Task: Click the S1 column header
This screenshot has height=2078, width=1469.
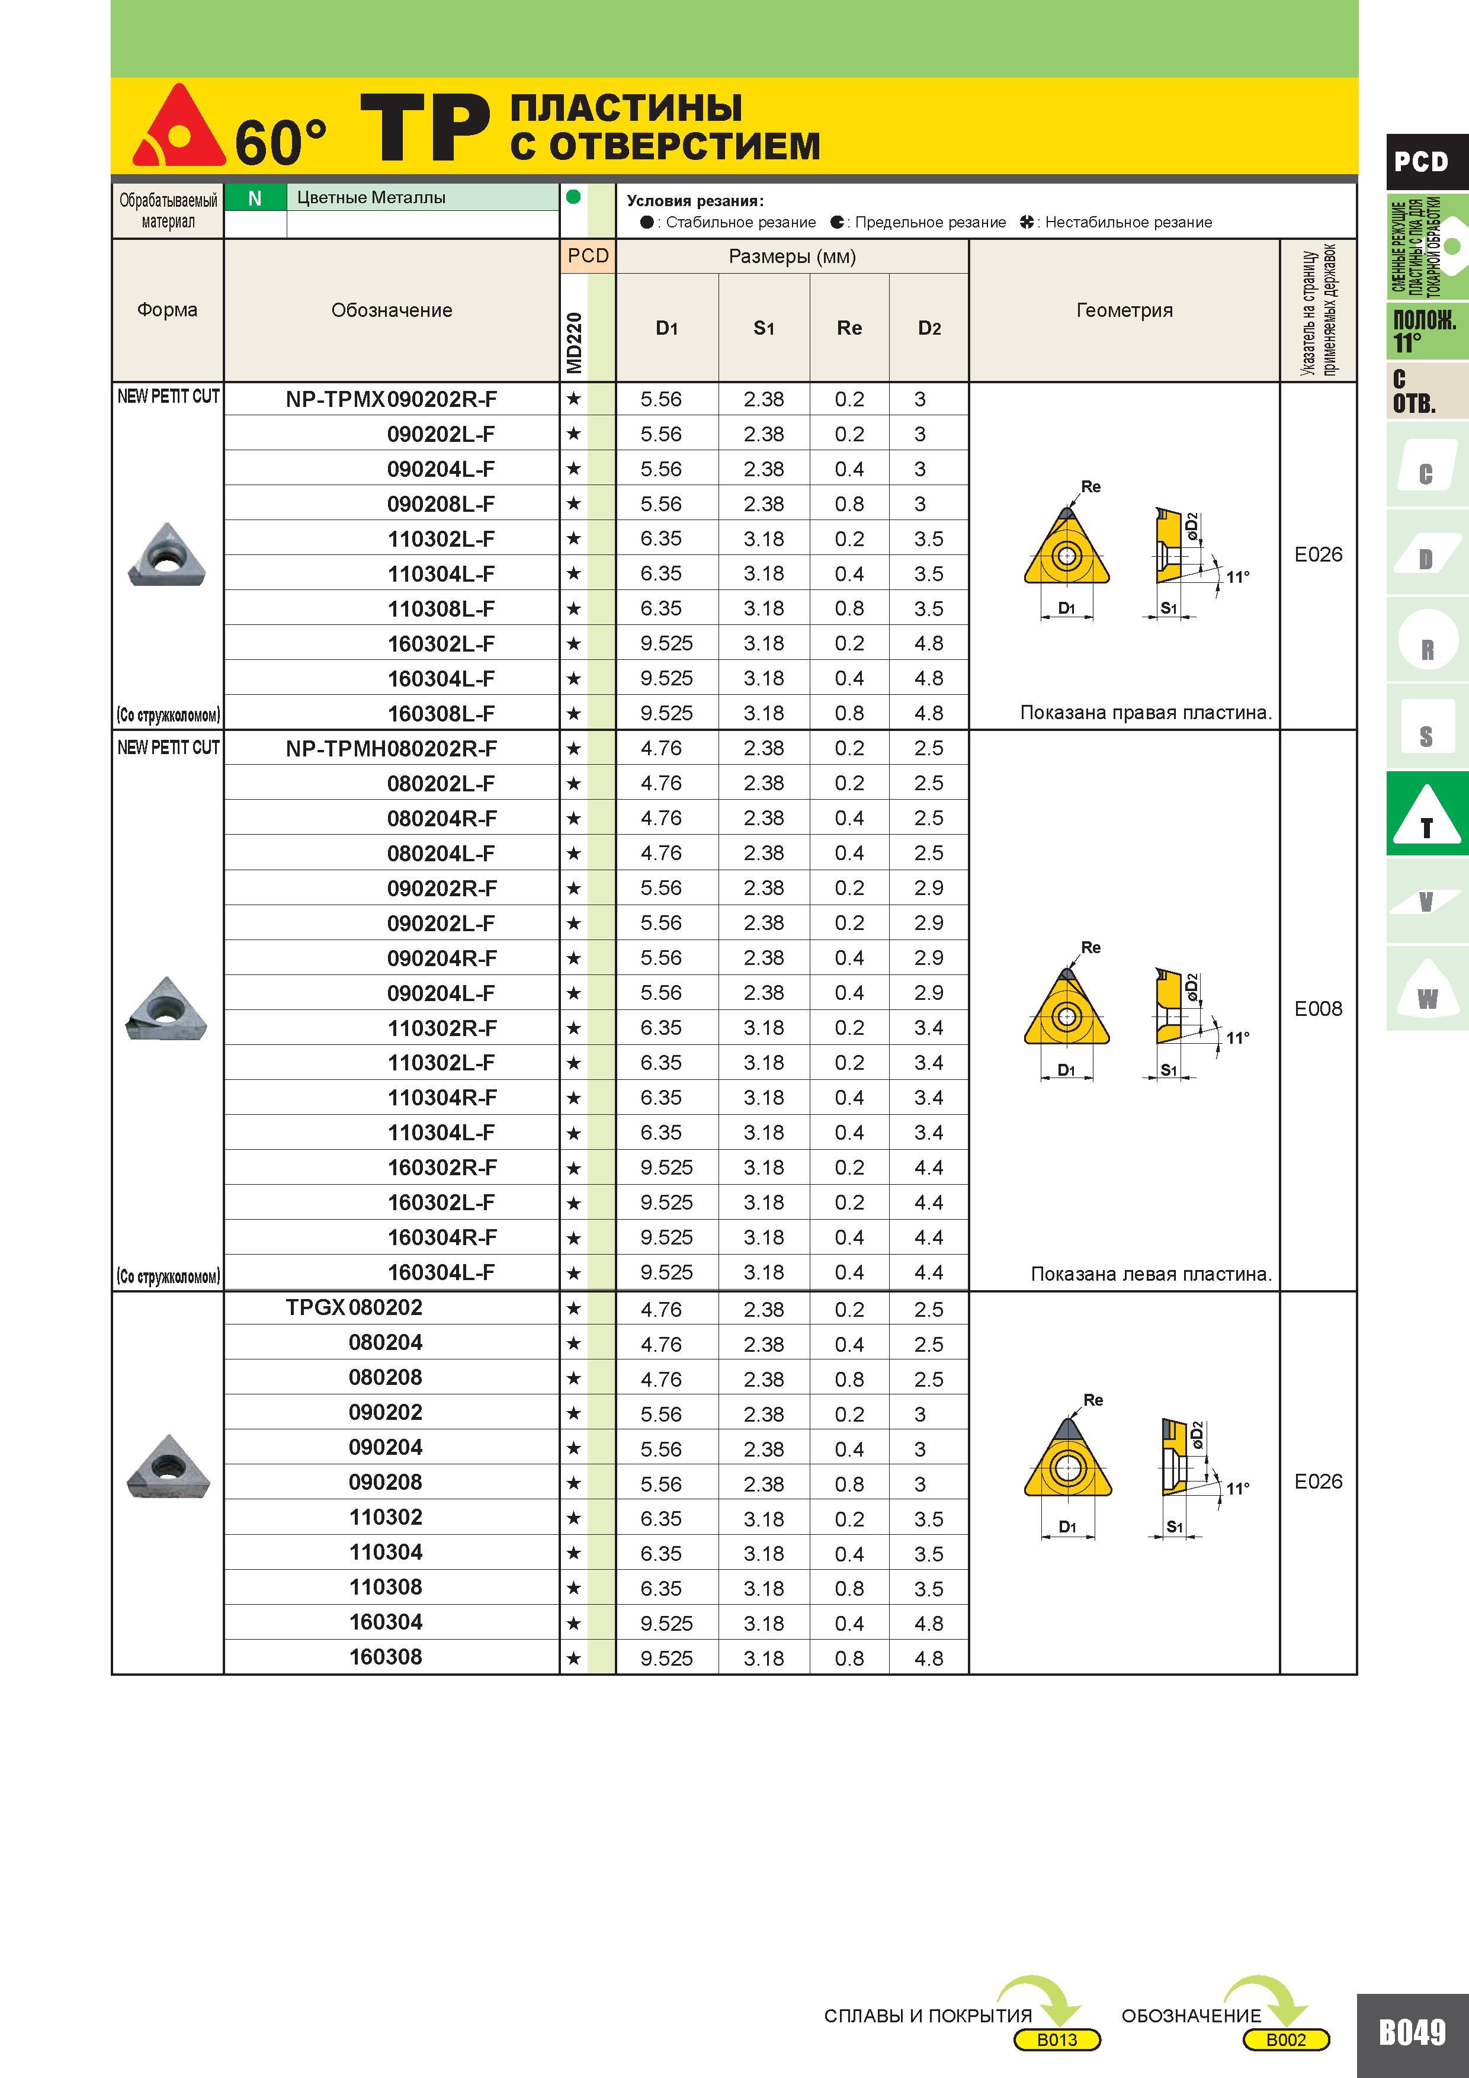Action: 764,329
